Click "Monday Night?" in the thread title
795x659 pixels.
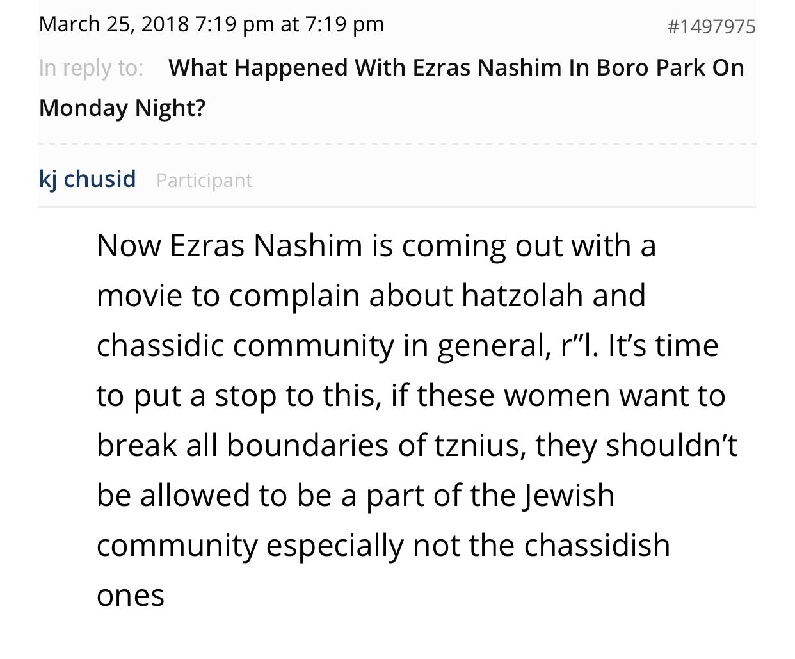pos(122,108)
